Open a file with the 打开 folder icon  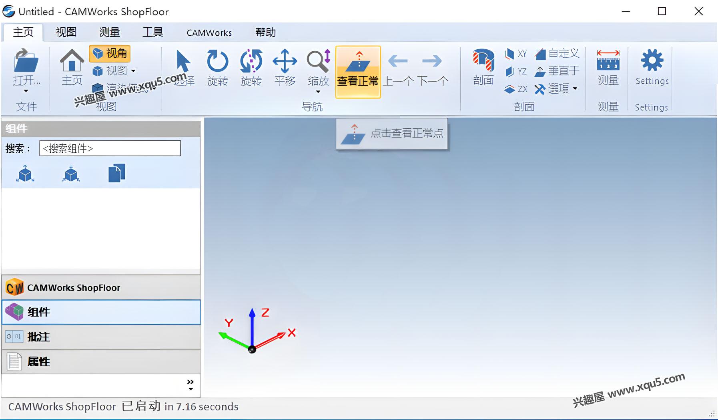click(x=26, y=66)
